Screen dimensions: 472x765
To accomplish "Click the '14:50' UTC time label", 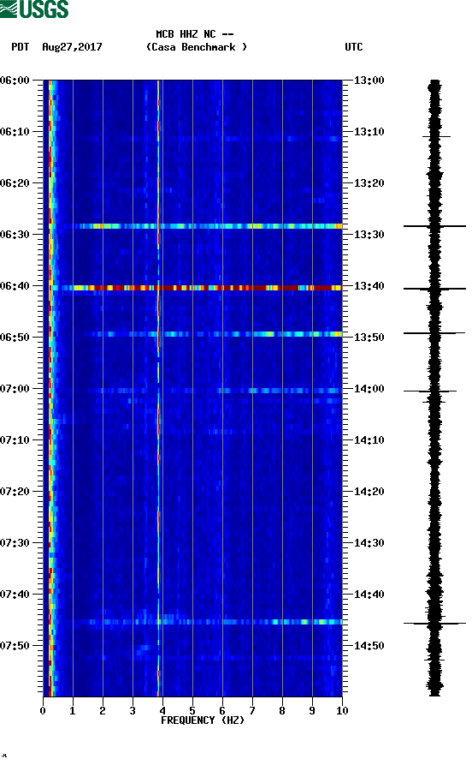I will [369, 645].
